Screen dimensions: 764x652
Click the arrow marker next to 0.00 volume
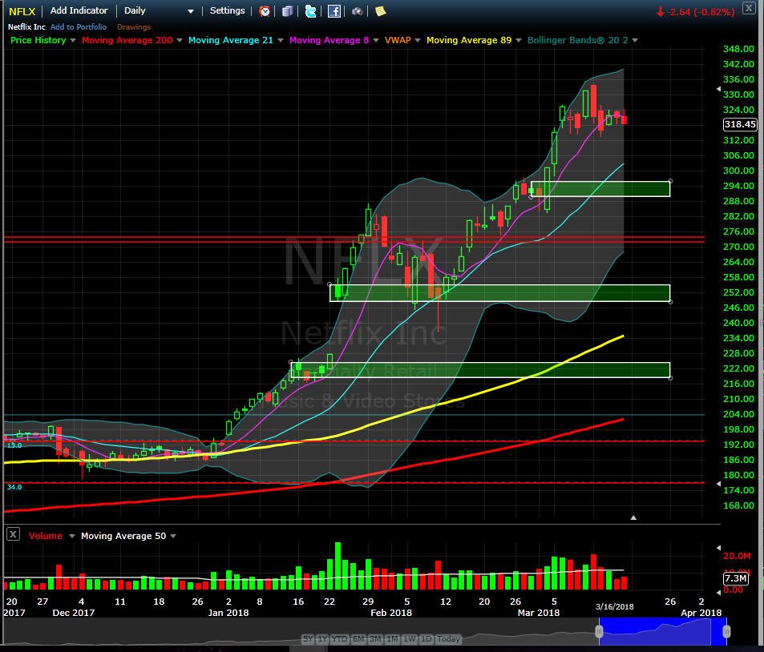(x=718, y=592)
